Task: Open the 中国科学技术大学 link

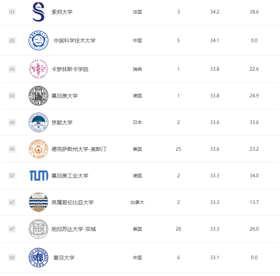Action: [x=74, y=40]
